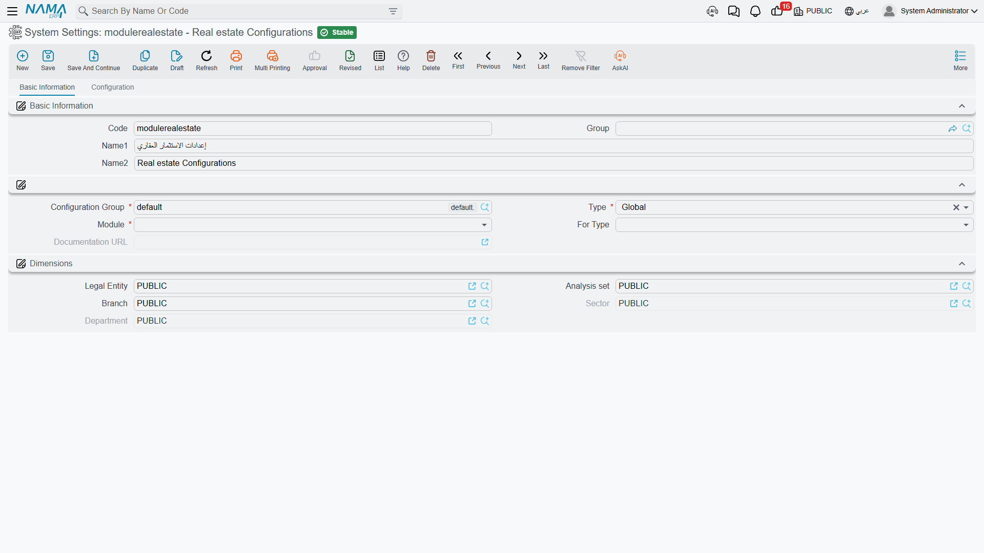Click the Stable status badge

[337, 33]
